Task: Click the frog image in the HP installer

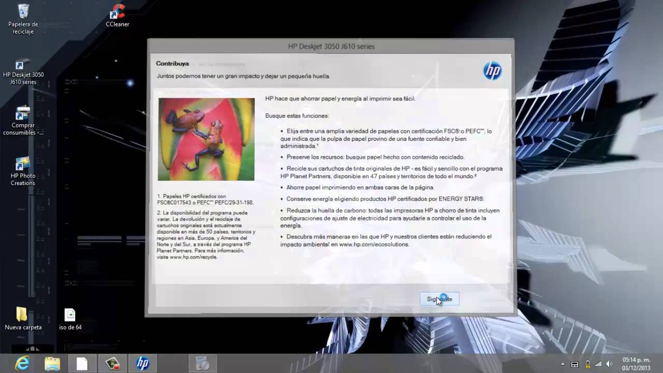Action: tap(206, 139)
